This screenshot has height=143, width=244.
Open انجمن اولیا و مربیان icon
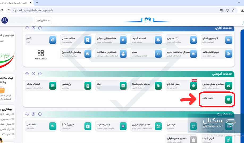click(x=158, y=126)
